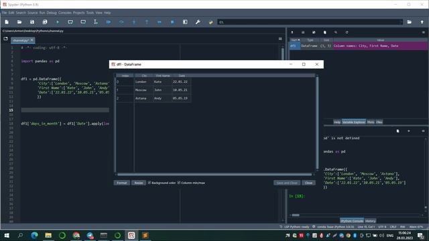Create a new file from the toolbar
Viewport: 429px width, 241px height.
tap(7, 22)
